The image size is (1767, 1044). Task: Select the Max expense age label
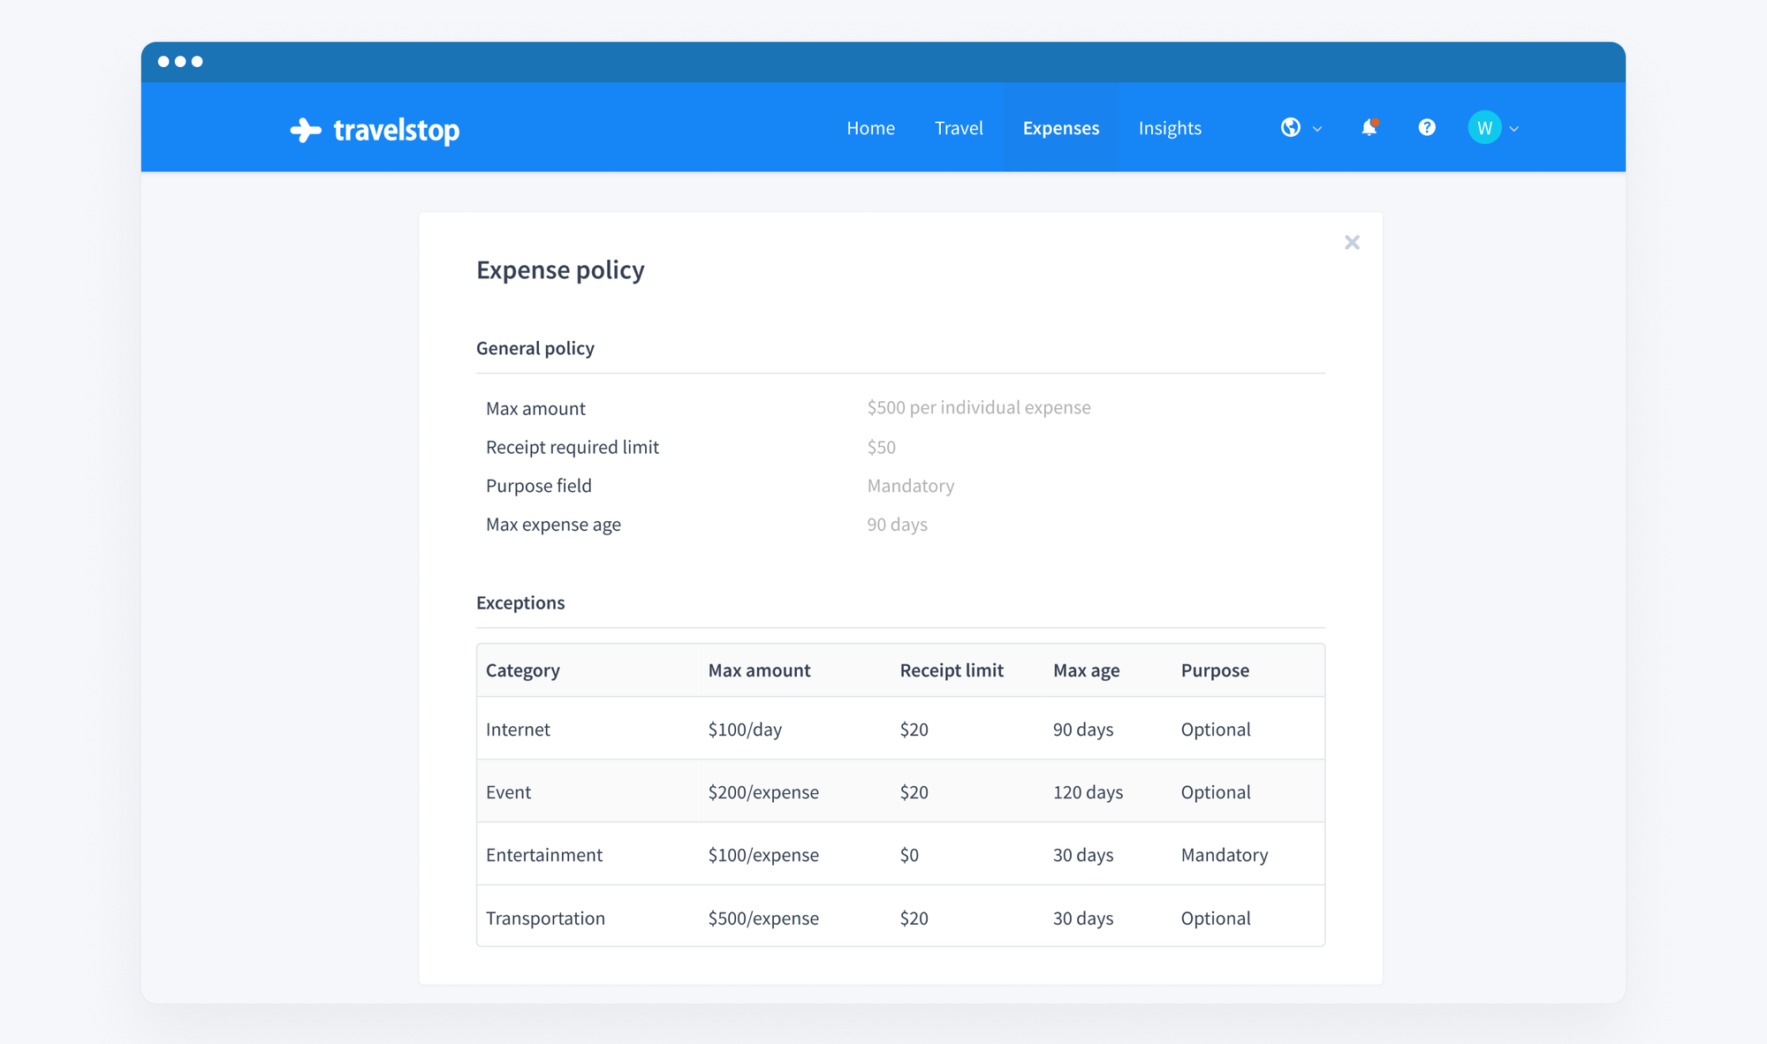coord(553,525)
